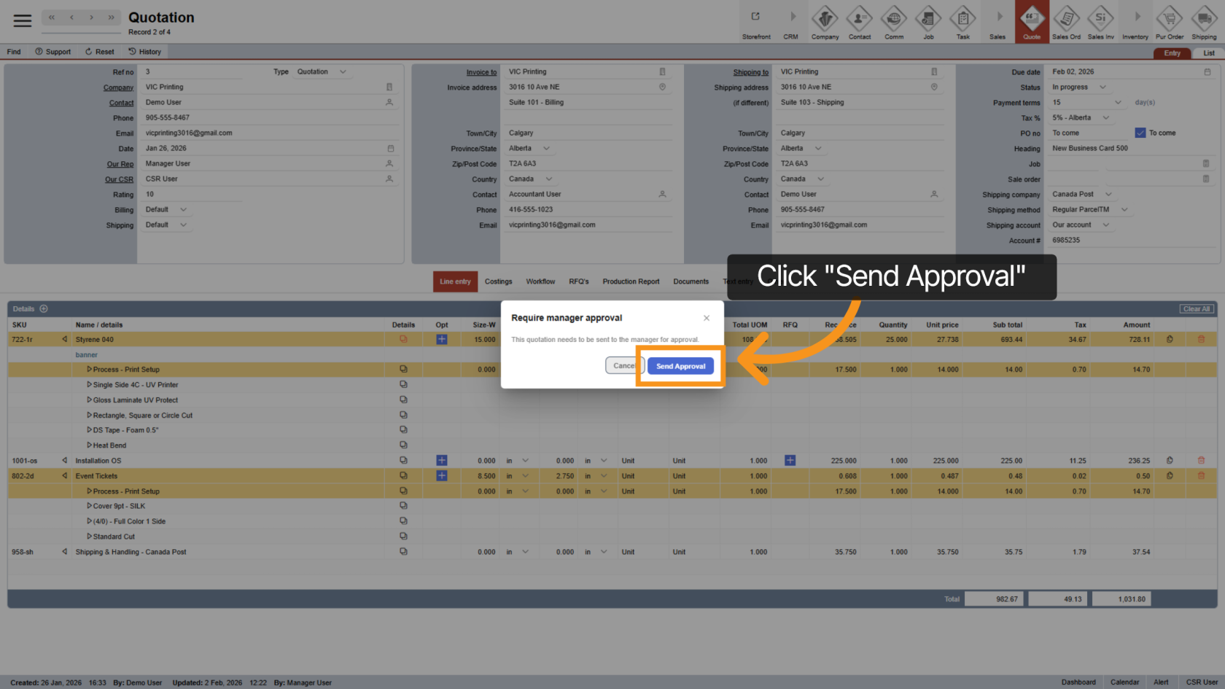Toggle the PO no To come checkbox

pos(1140,133)
